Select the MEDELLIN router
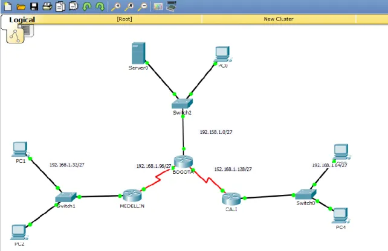 (132, 195)
